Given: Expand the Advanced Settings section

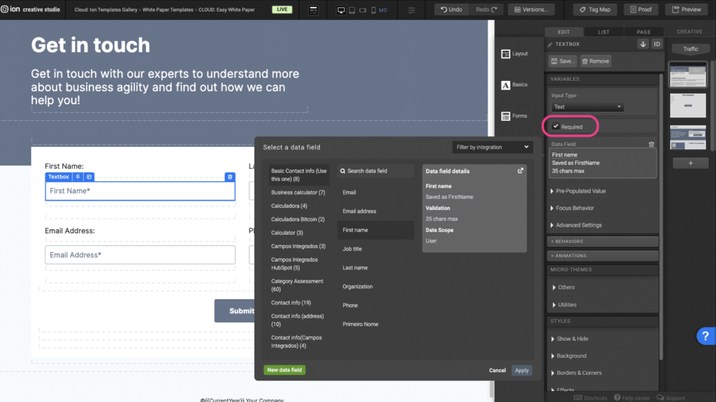Looking at the screenshot, I should pos(578,225).
